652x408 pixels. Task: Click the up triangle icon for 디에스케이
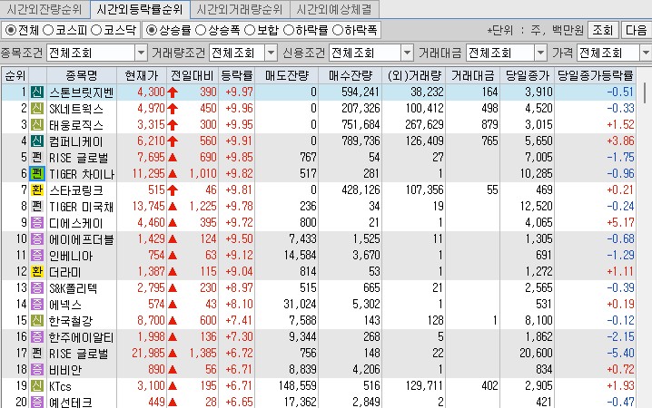tap(173, 223)
